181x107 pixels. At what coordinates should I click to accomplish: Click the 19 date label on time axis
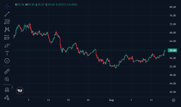[68, 100]
